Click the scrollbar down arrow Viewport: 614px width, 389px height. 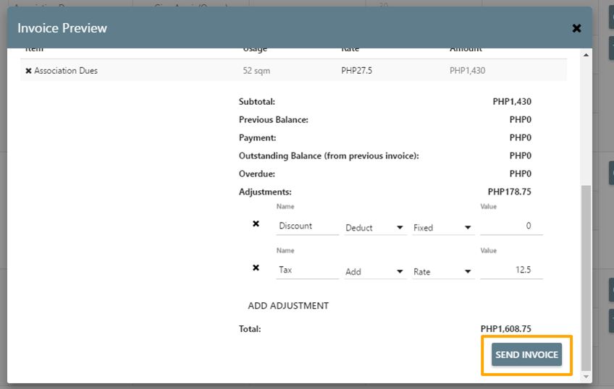tap(586, 377)
